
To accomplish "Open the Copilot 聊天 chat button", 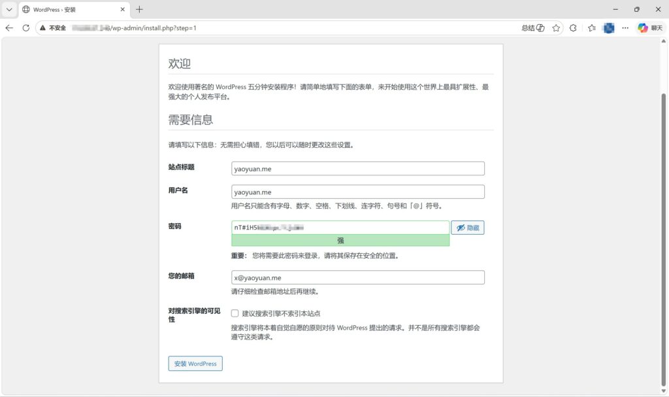I will click(x=649, y=28).
